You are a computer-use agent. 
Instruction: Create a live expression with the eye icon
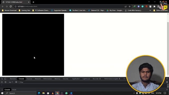(16, 82)
